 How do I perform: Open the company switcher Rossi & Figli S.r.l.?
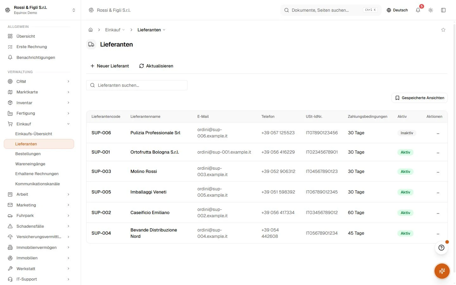point(41,10)
